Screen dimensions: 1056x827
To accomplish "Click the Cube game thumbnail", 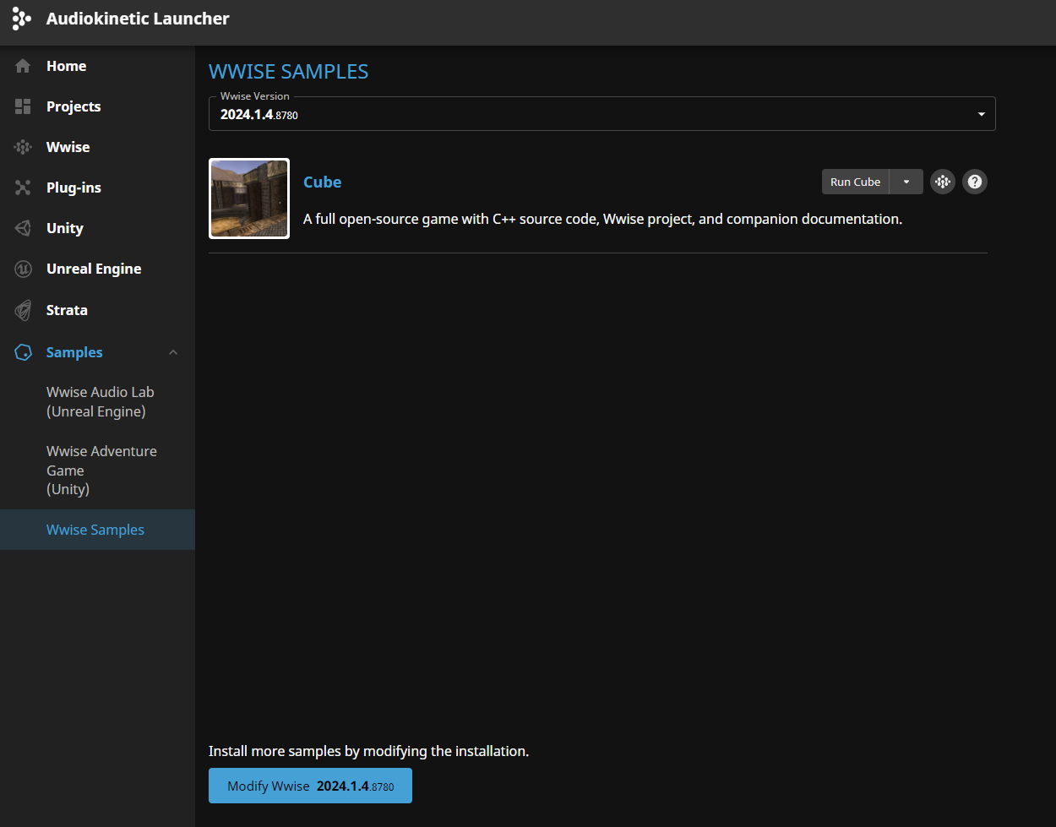I will [x=249, y=199].
